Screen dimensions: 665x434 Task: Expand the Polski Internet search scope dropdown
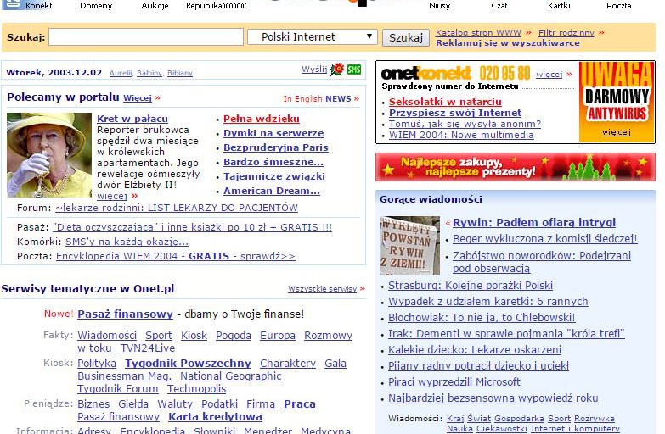click(x=312, y=37)
